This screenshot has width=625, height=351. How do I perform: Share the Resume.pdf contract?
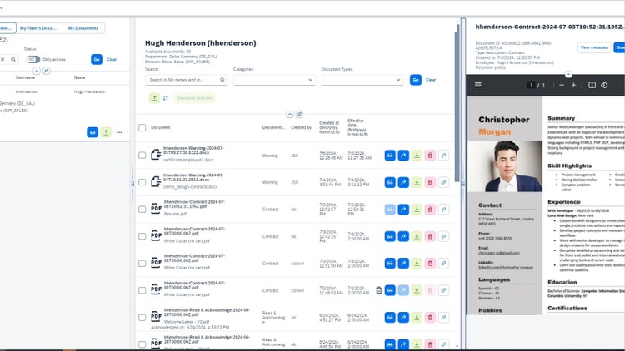[x=403, y=210]
